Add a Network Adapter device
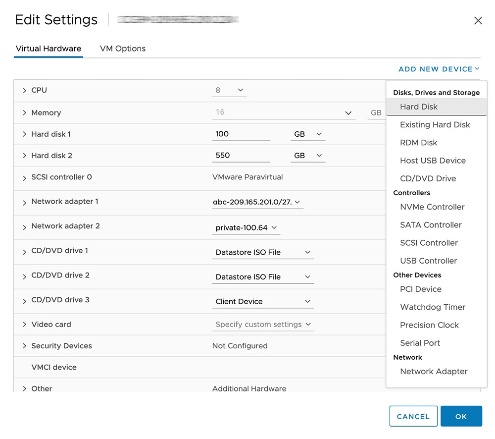This screenshot has height=439, width=495. click(434, 371)
